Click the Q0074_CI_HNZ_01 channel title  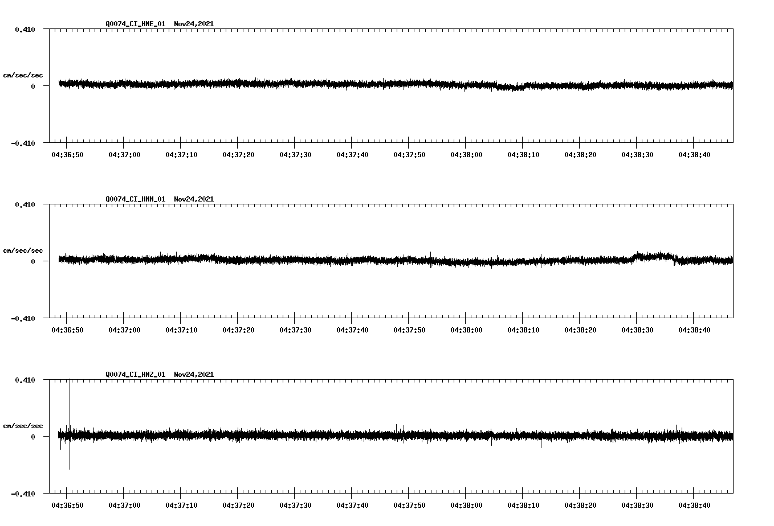(x=136, y=375)
